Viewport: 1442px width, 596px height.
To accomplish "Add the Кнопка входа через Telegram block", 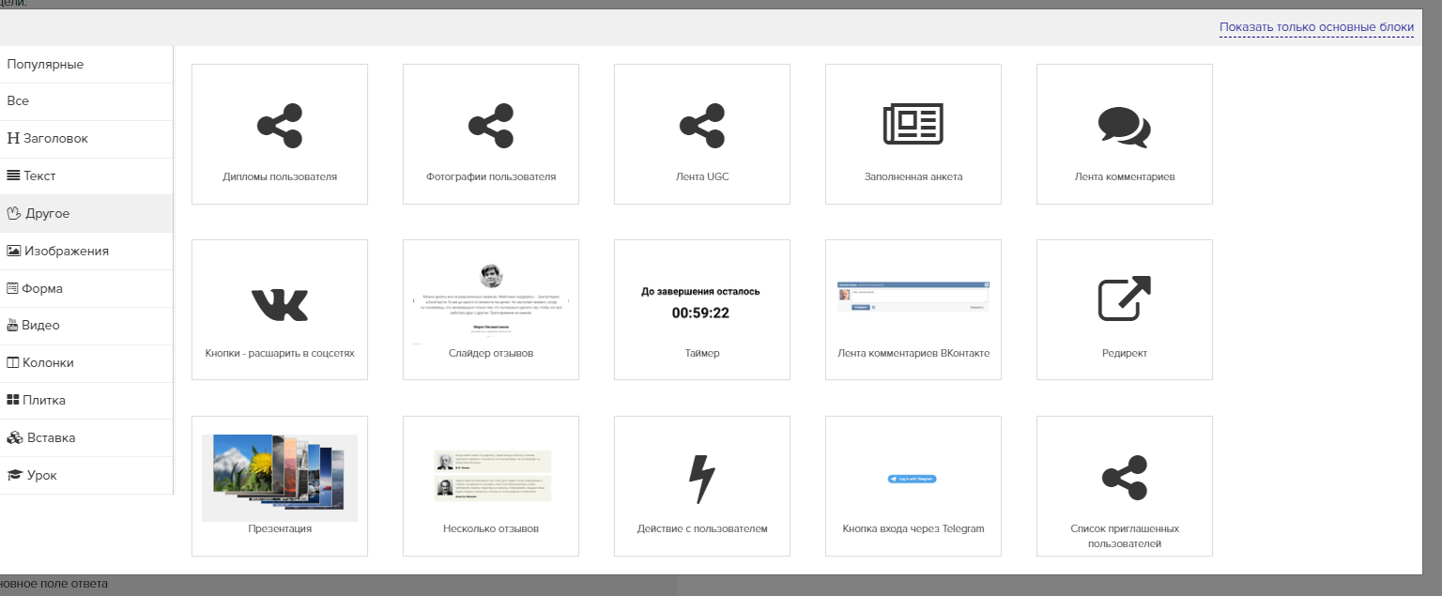I will pos(913,479).
